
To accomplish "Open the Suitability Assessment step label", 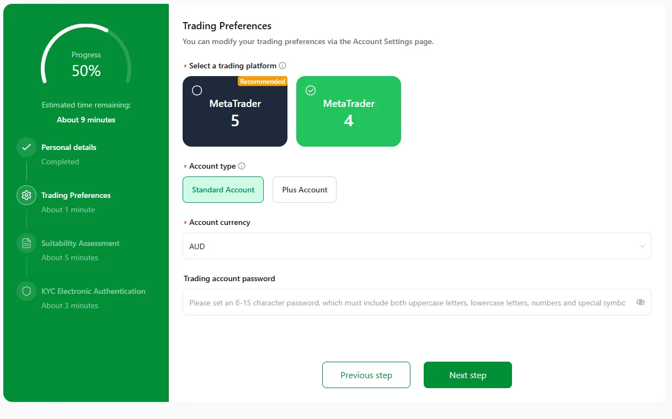I will (81, 243).
